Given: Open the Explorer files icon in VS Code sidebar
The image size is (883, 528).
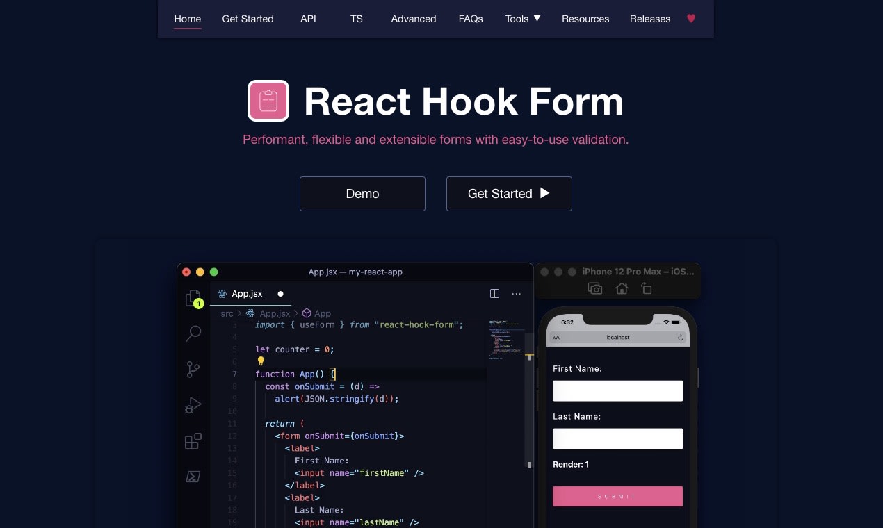Looking at the screenshot, I should tap(193, 299).
